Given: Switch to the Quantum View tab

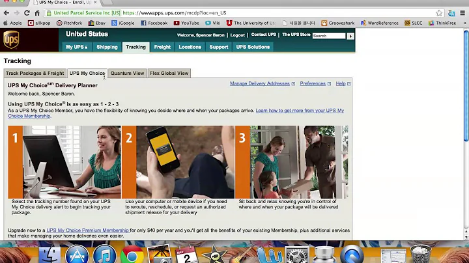Looking at the screenshot, I should click(127, 73).
